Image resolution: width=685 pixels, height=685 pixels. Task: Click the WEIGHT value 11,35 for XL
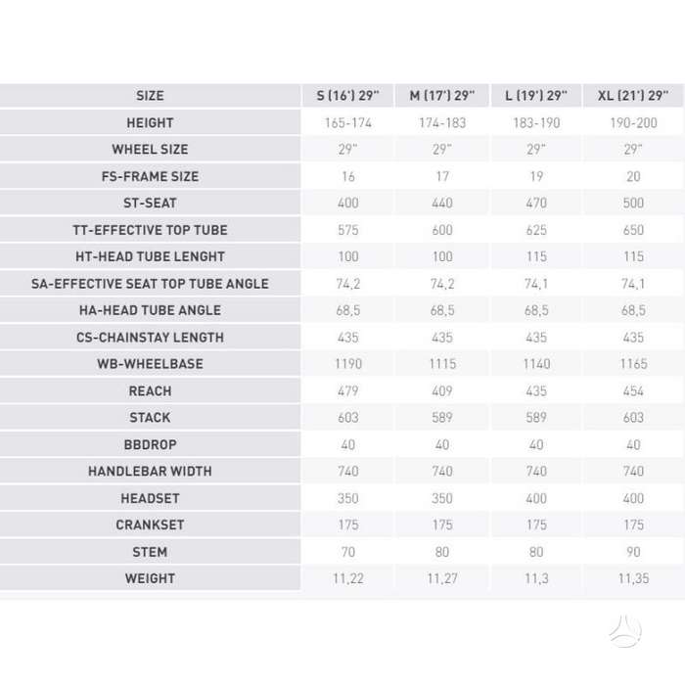click(633, 578)
